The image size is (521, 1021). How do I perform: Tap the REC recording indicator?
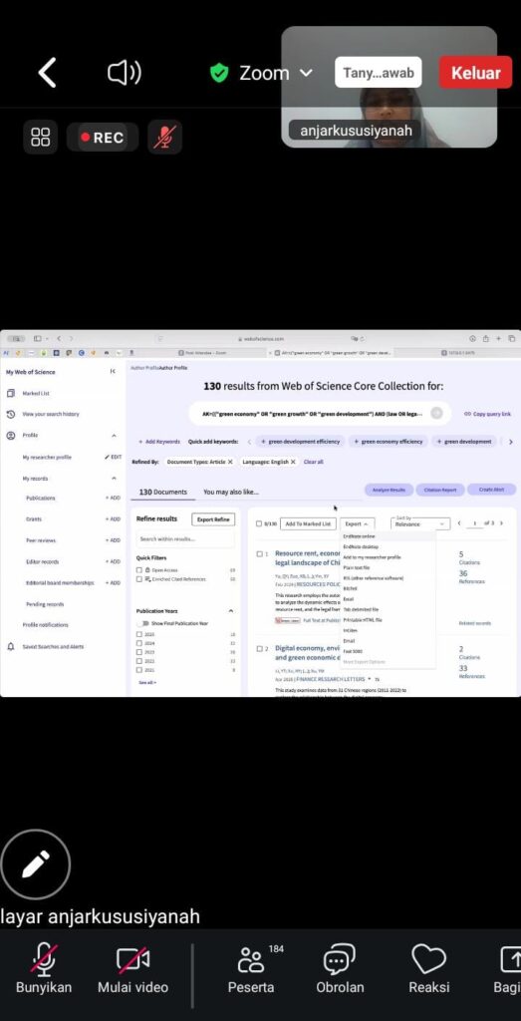tap(103, 138)
